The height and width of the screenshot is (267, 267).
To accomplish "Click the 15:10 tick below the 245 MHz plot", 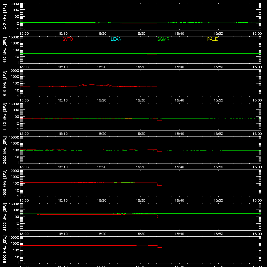I will [63, 34].
